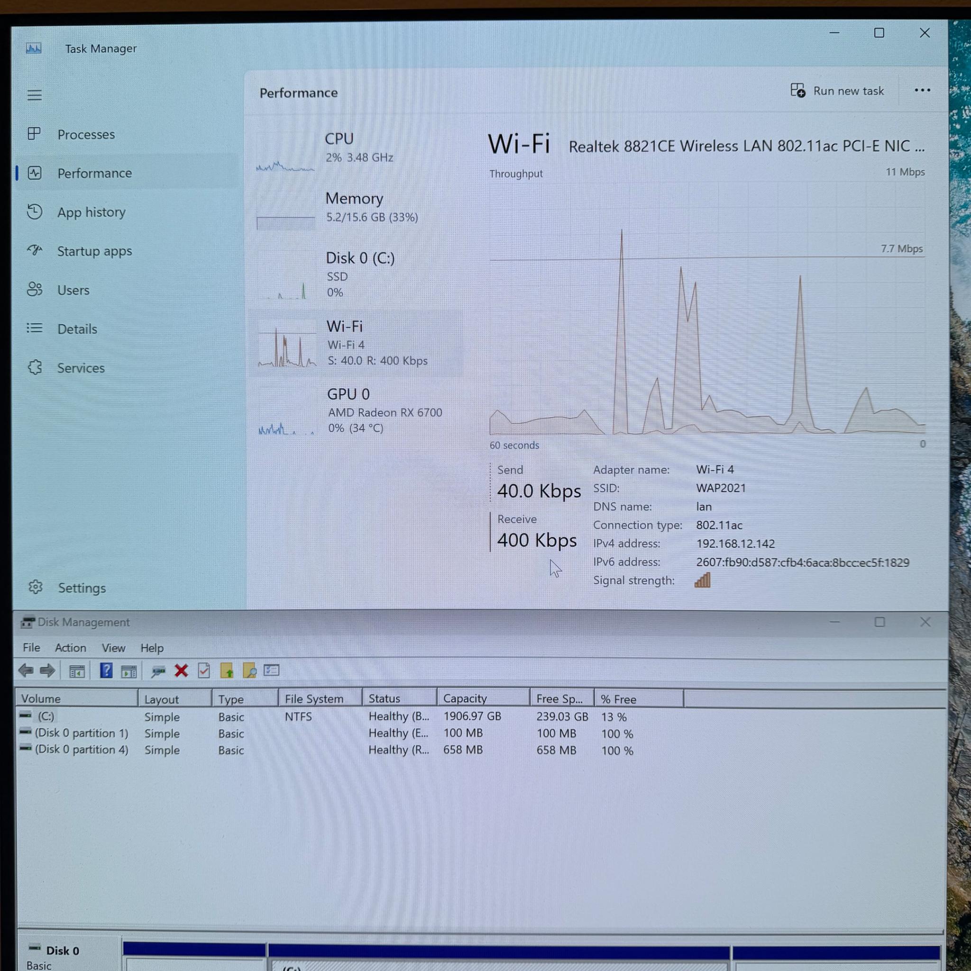Screen dimensions: 971x971
Task: Click the Wi-Fi throughput graph
Action: click(x=707, y=308)
